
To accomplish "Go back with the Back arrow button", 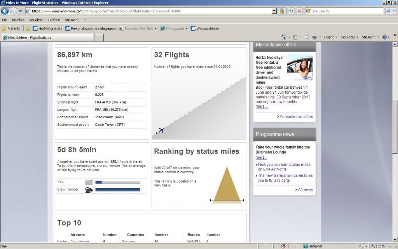I will tap(5, 11).
